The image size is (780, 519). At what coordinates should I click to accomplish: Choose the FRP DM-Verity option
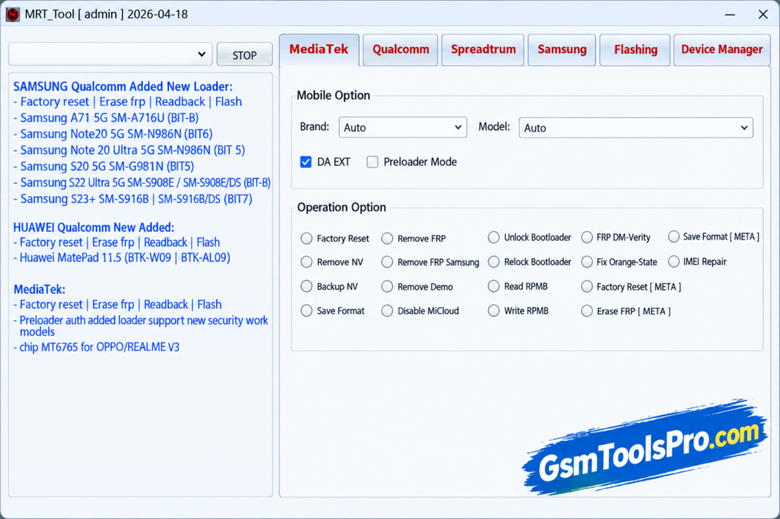(x=587, y=237)
